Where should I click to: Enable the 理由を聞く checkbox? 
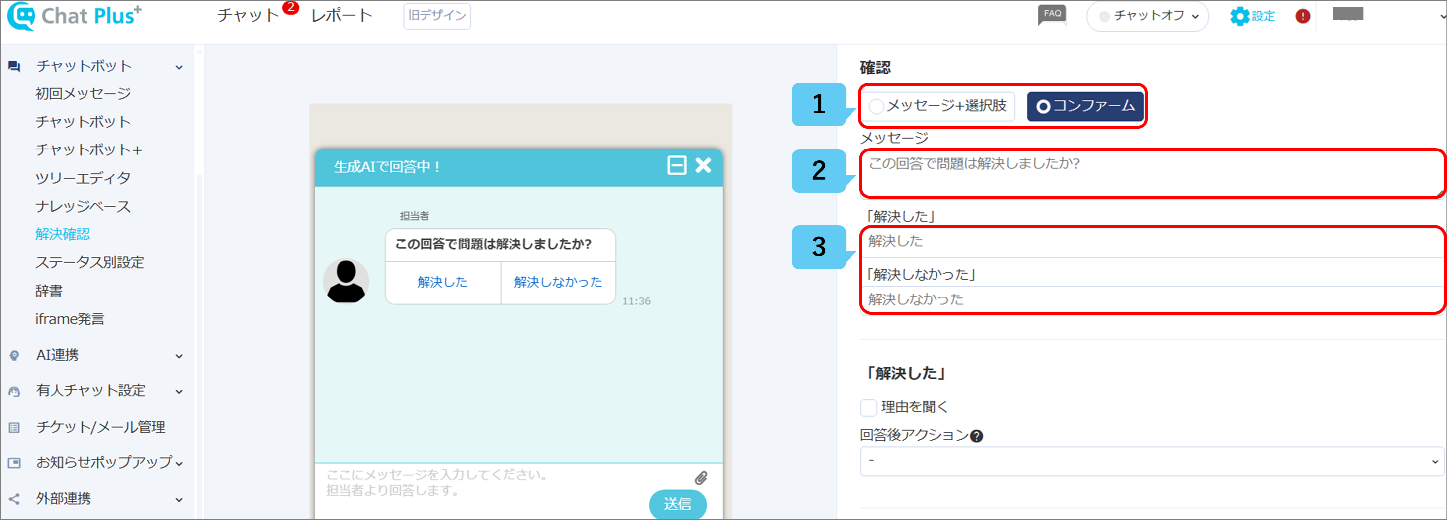coord(868,407)
